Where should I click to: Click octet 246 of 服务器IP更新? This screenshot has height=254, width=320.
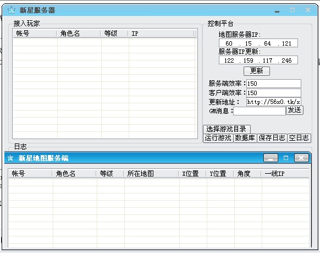[x=286, y=60]
